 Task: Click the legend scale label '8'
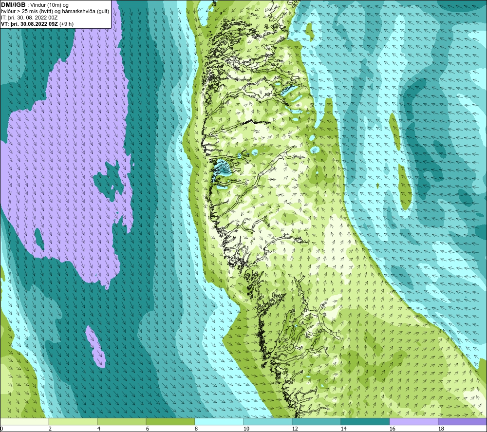click(196, 429)
